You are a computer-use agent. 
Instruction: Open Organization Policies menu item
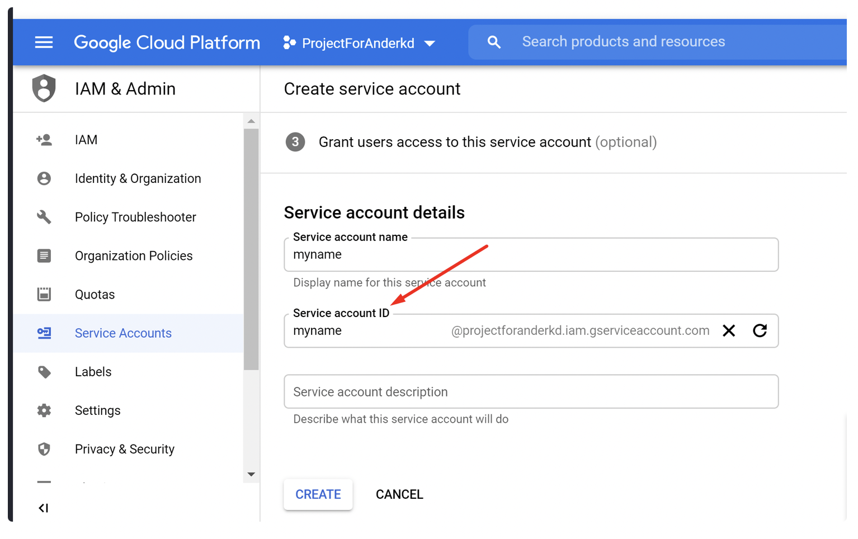134,256
